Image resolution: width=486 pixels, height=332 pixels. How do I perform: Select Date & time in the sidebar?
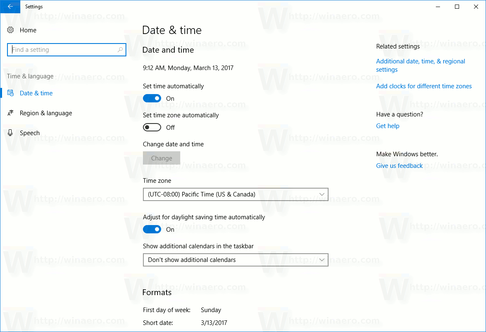[36, 93]
